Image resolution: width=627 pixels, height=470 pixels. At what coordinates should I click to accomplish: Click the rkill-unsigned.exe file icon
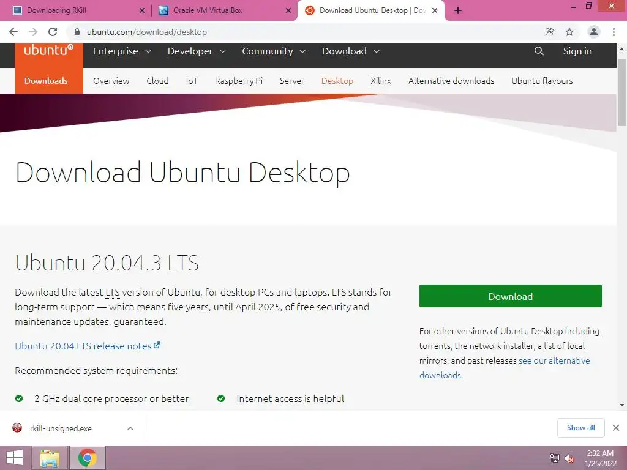tap(17, 428)
